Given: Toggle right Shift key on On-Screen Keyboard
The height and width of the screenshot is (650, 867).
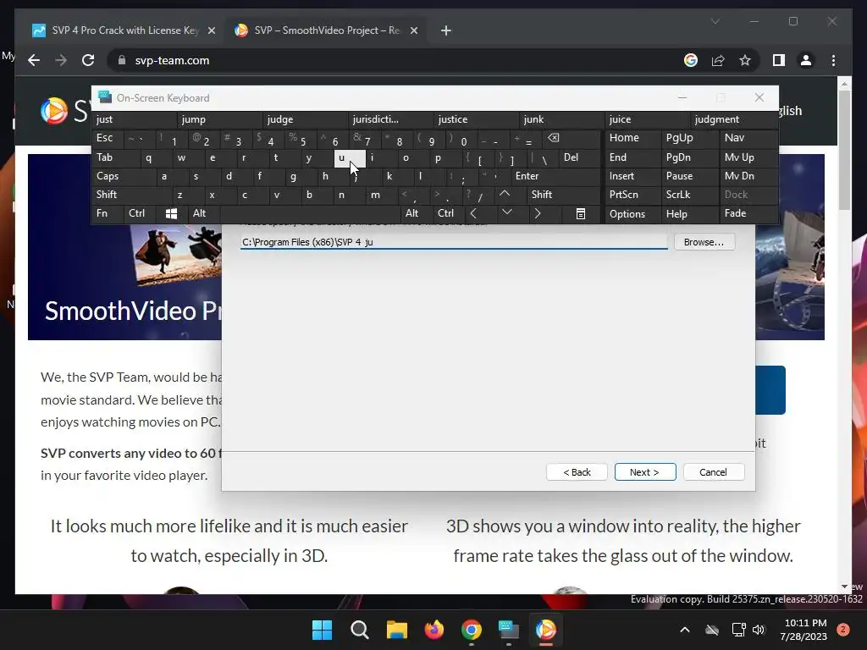Looking at the screenshot, I should (x=563, y=195).
